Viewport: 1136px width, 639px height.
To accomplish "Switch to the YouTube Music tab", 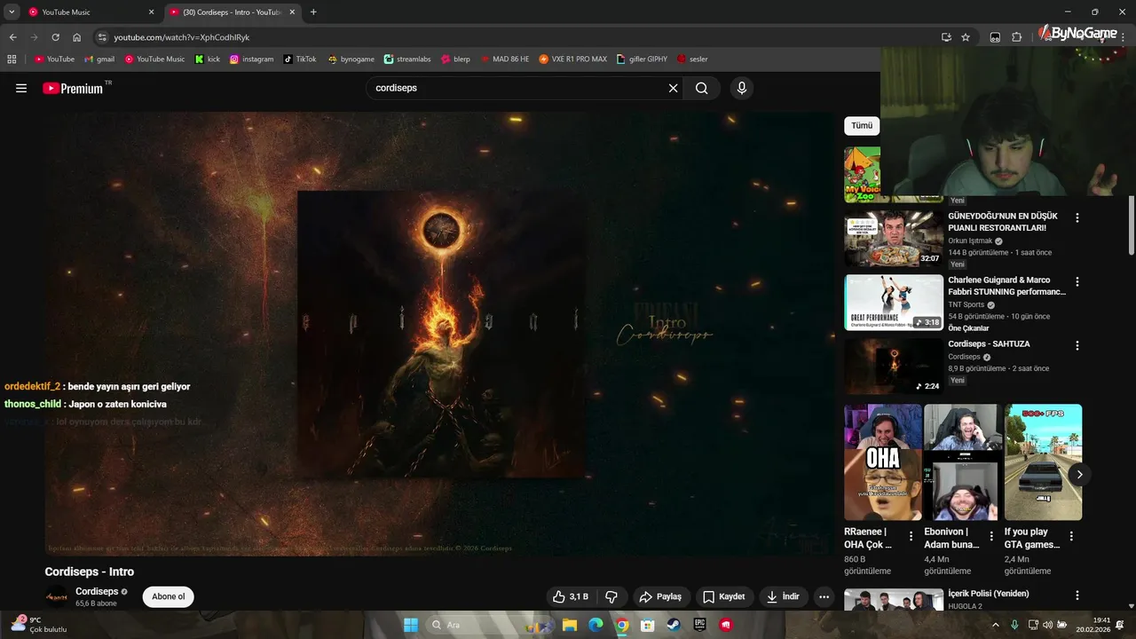I will pos(91,12).
